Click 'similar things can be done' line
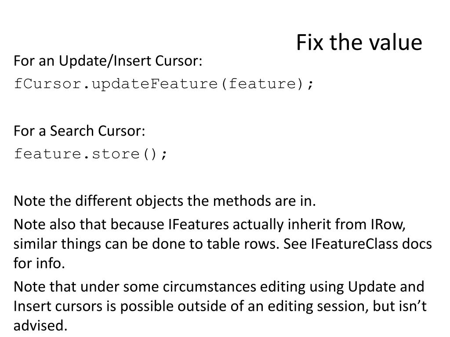The width and height of the screenshot is (450, 337). 146,244
